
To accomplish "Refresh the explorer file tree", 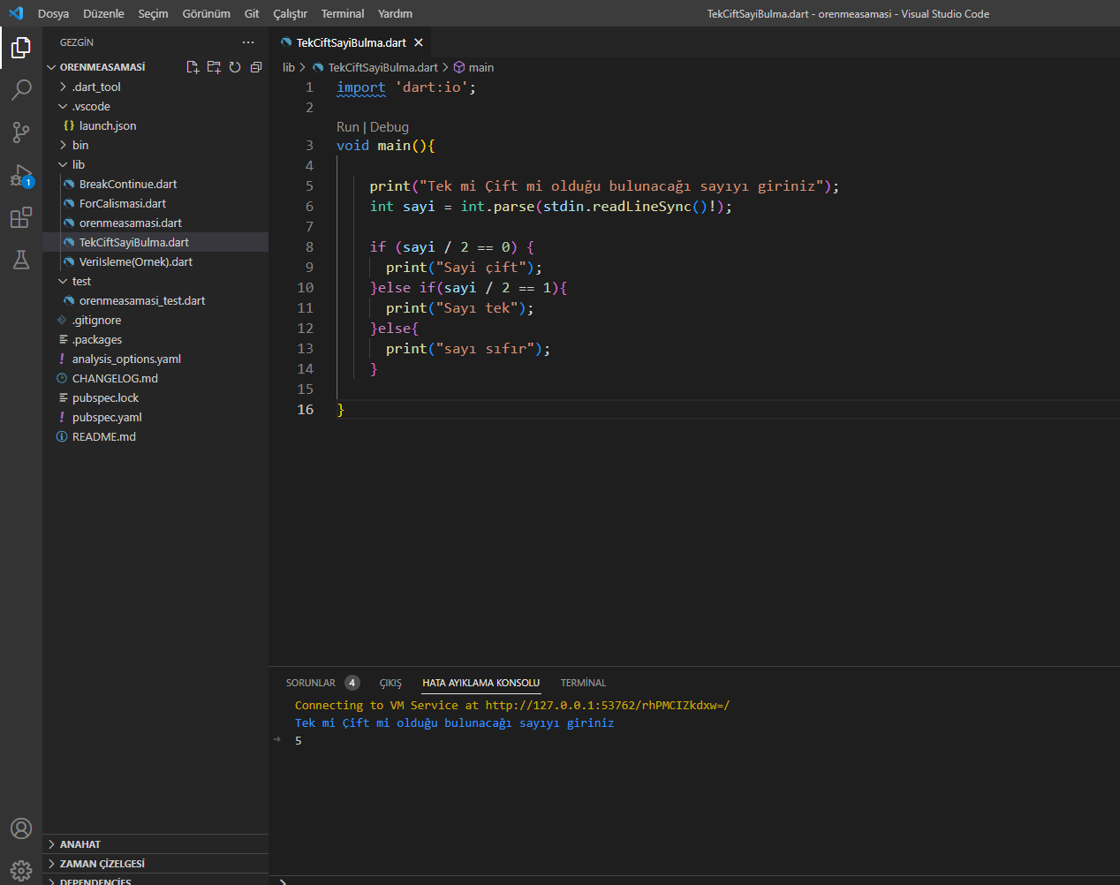I will point(235,67).
